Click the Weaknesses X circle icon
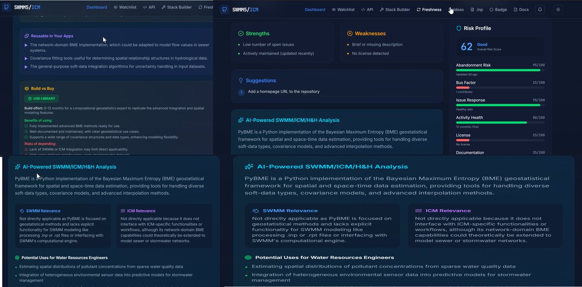Image resolution: width=582 pixels, height=287 pixels. click(x=350, y=33)
